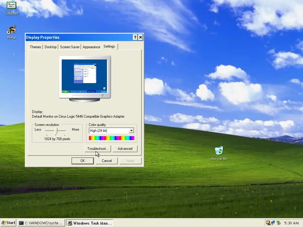Switch to Windows Task Manager taskbar button

[x=90, y=223]
